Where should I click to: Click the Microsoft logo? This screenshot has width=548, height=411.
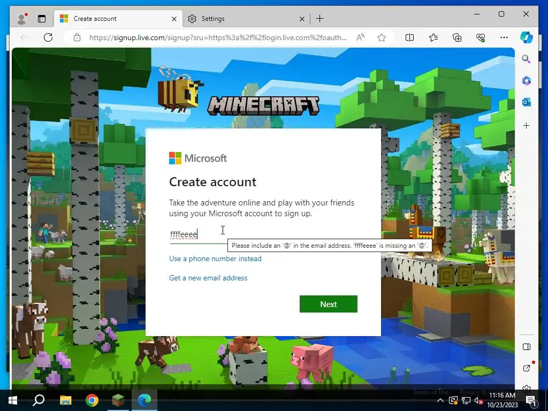tap(198, 158)
